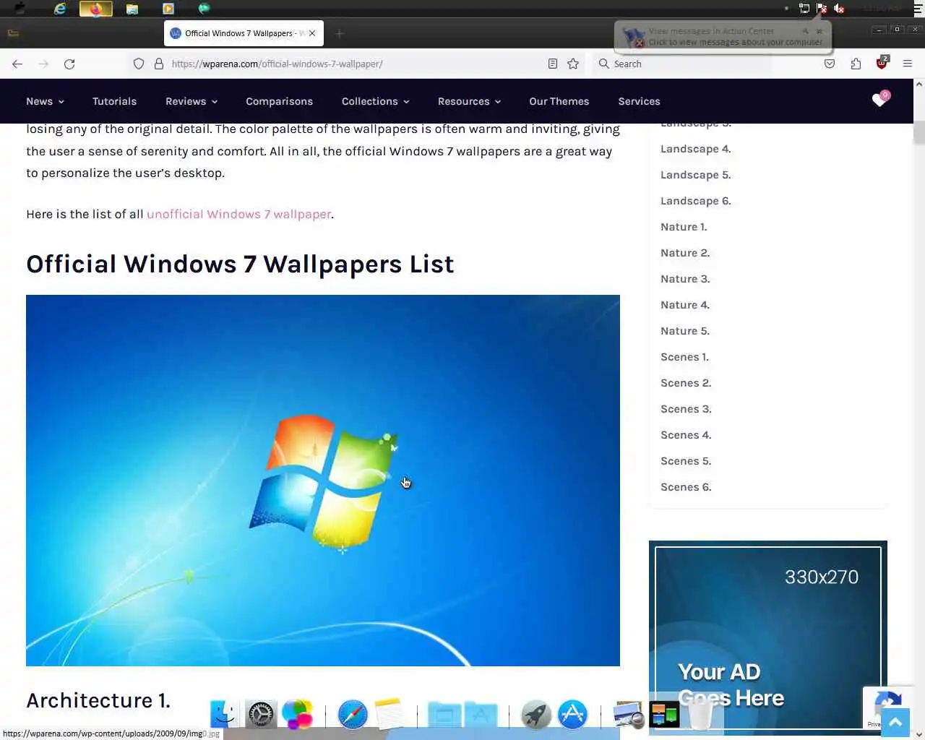The image size is (925, 740).
Task: Click Firefox icon in top taskbar
Action: pos(95,9)
